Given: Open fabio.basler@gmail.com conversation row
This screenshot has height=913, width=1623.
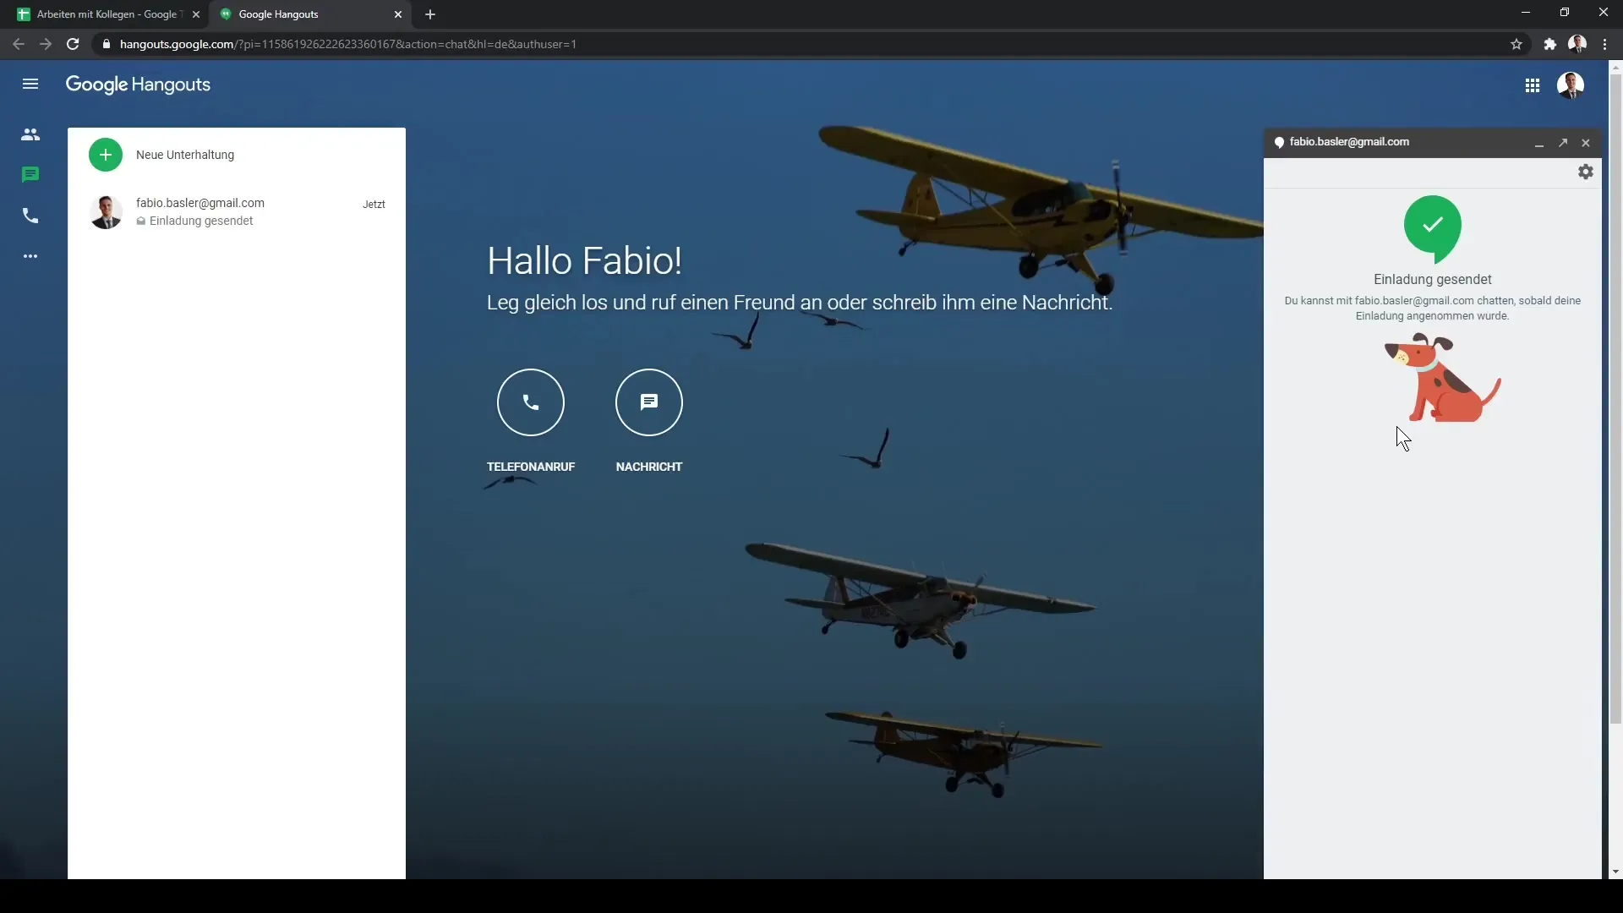Looking at the screenshot, I should point(237,211).
